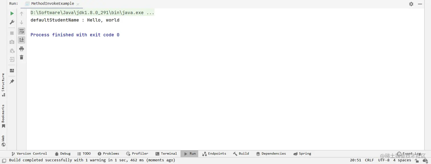Image resolution: width=431 pixels, height=164 pixels.
Task: Click the build completed status message
Action: (92, 160)
